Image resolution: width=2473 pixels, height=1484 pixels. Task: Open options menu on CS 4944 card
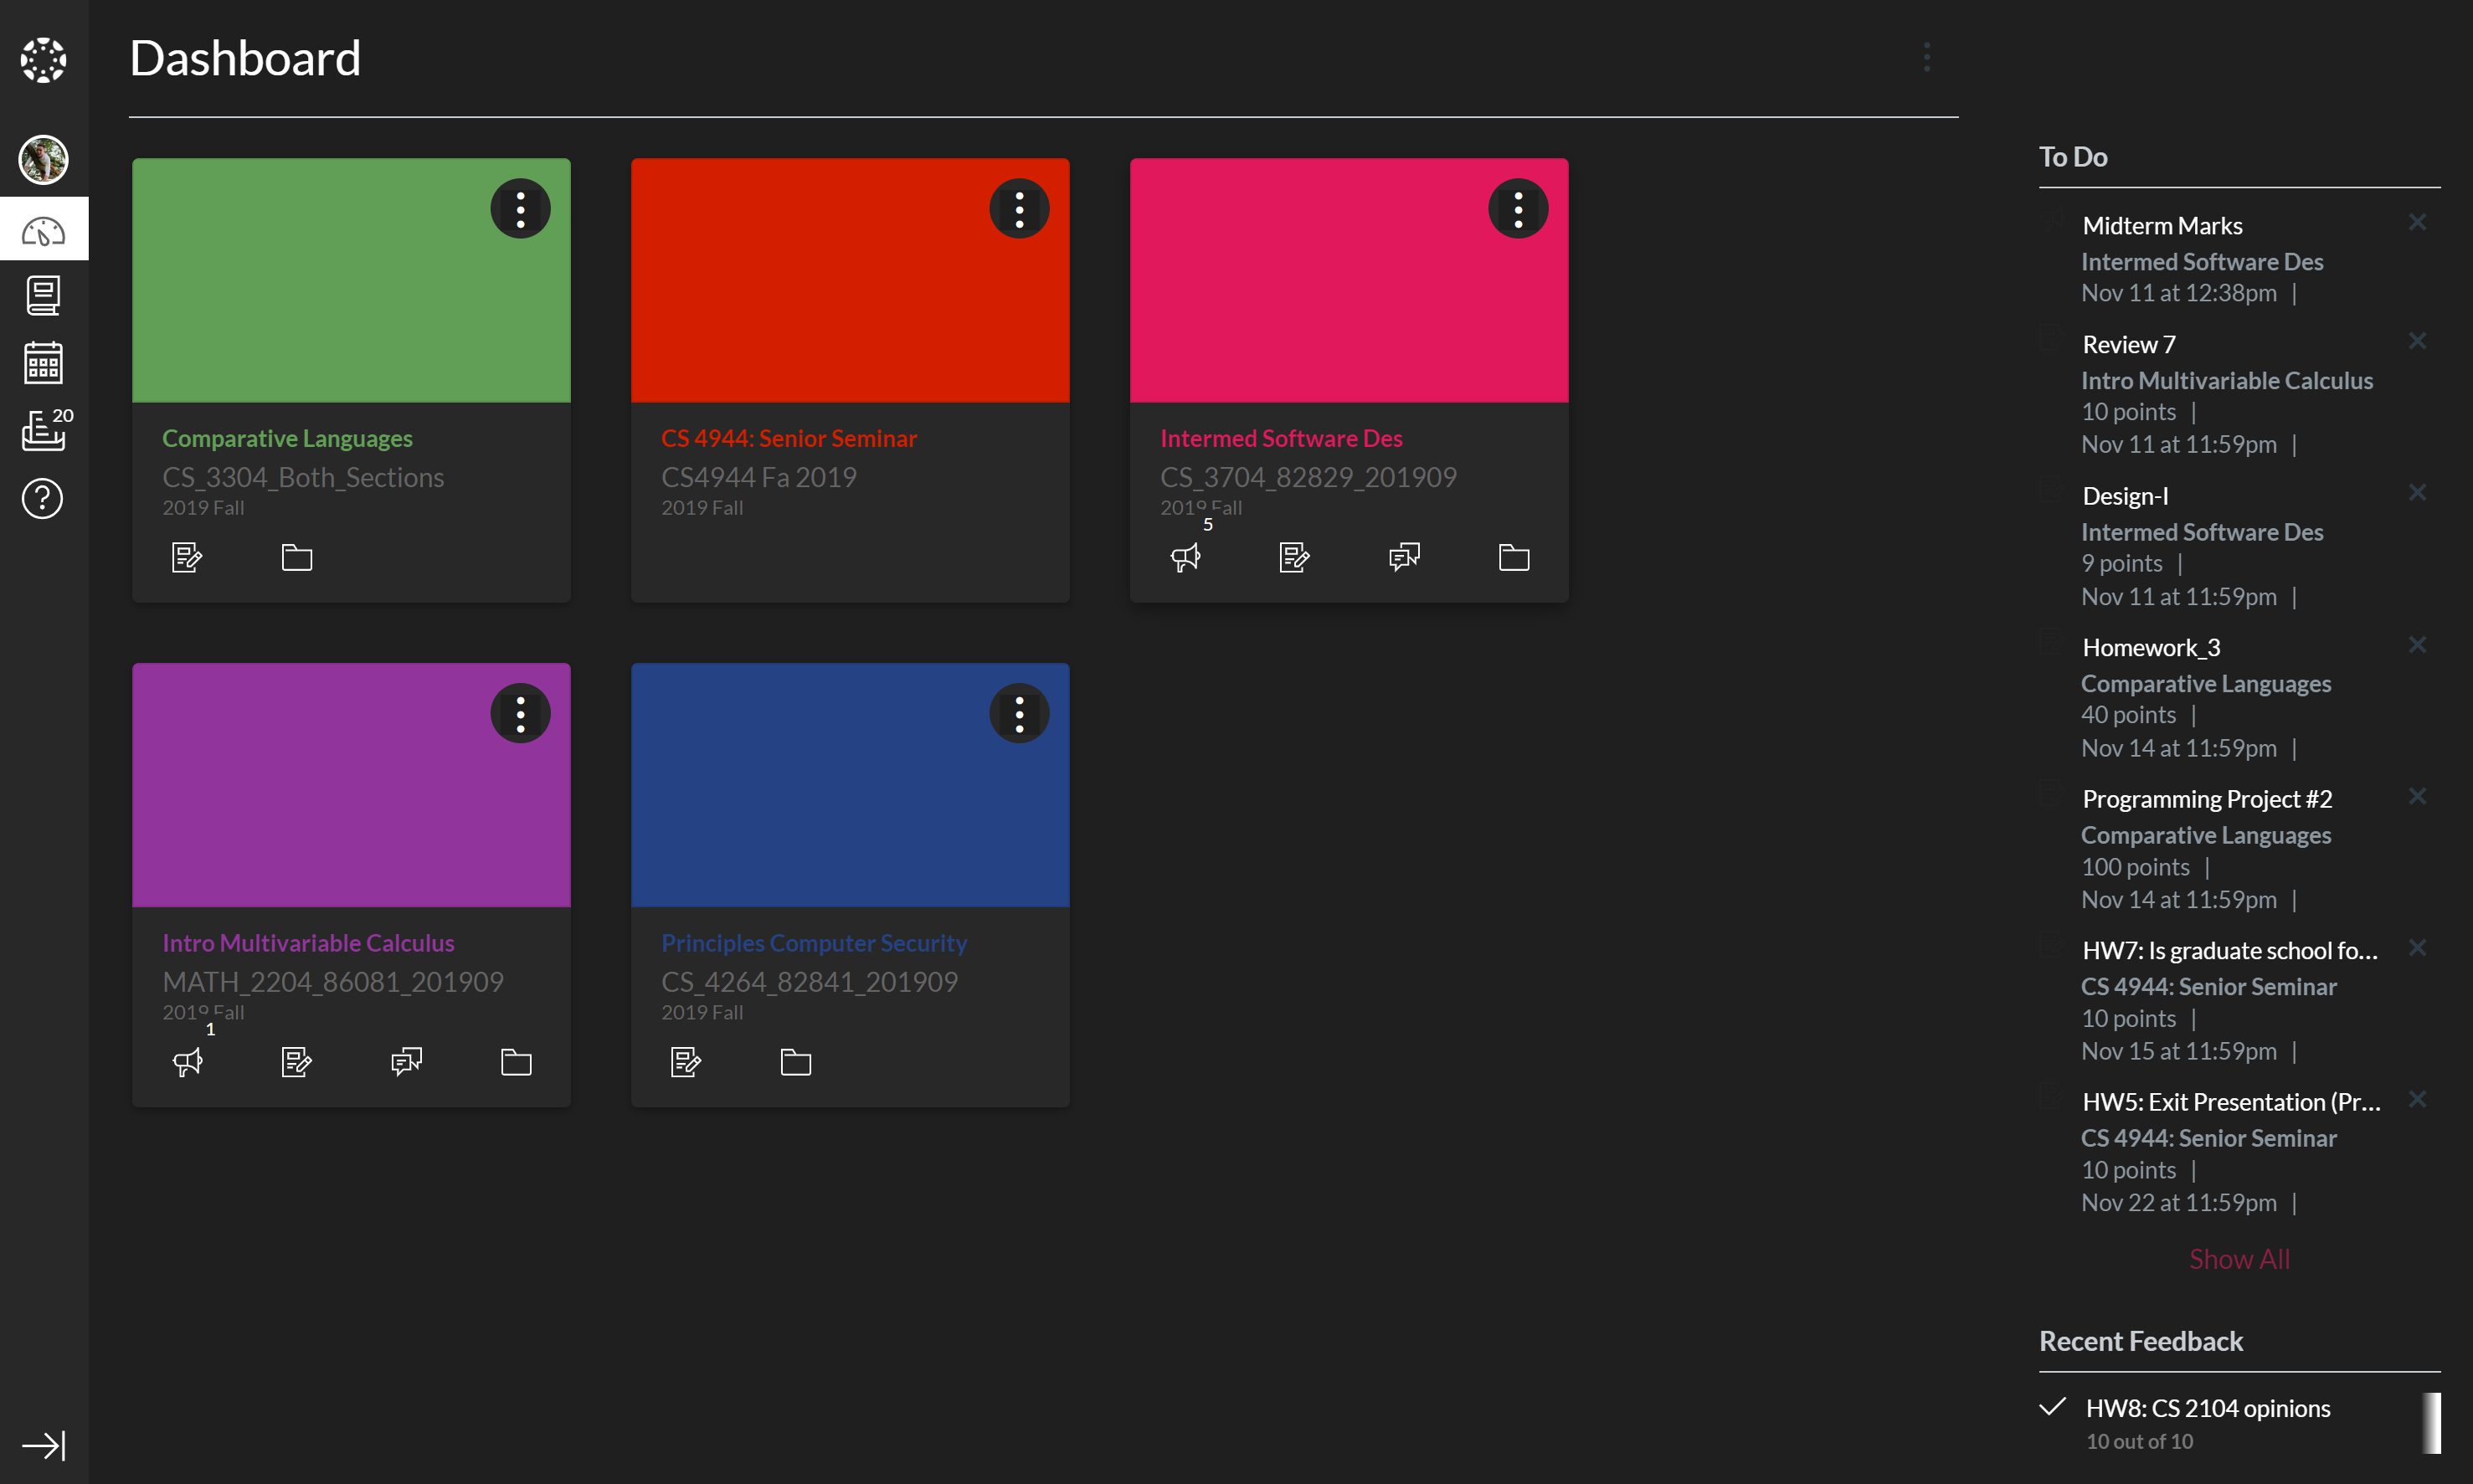click(x=1019, y=209)
